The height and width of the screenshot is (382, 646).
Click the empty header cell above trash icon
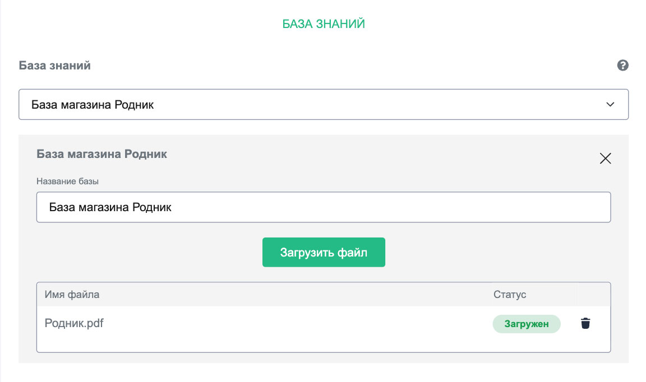pos(593,294)
